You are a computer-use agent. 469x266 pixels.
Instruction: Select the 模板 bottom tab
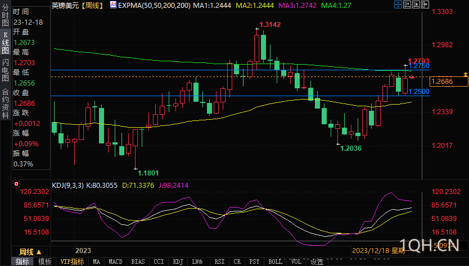[x=45, y=262]
